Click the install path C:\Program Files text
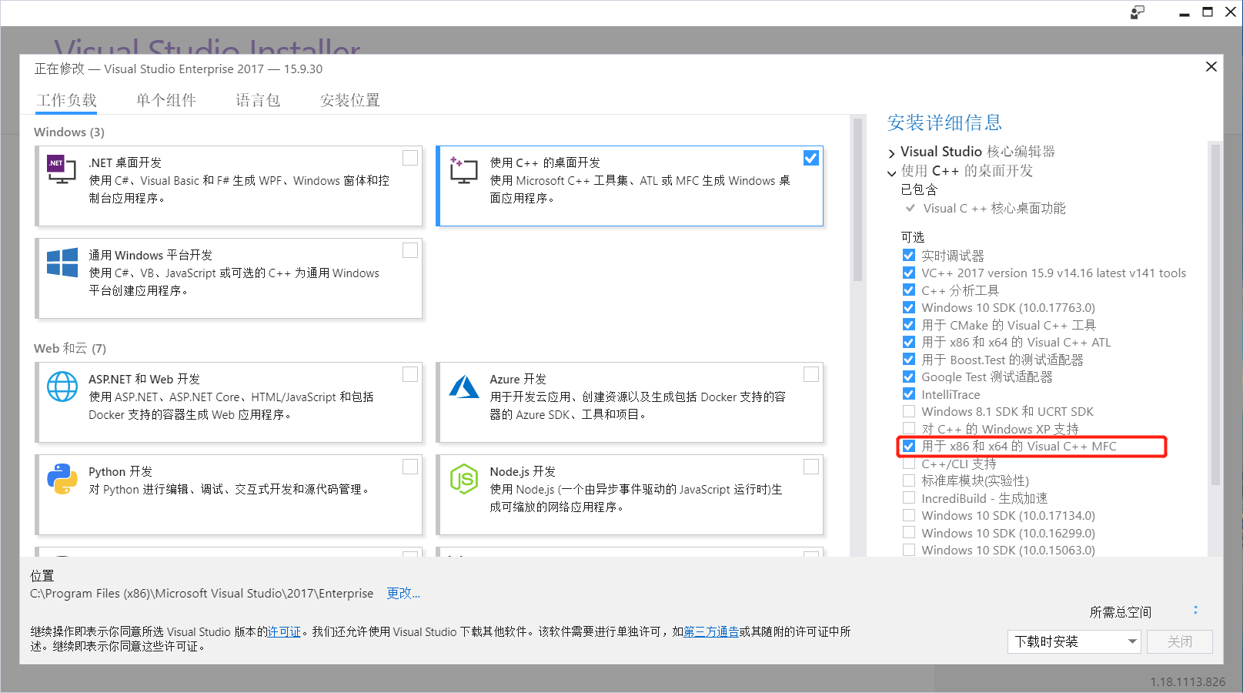The width and height of the screenshot is (1243, 693). (x=202, y=593)
